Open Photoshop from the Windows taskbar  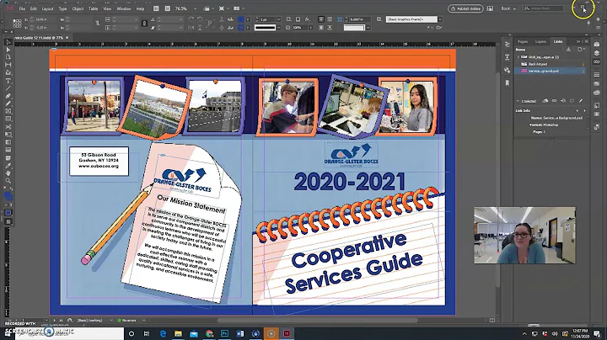coord(224,333)
